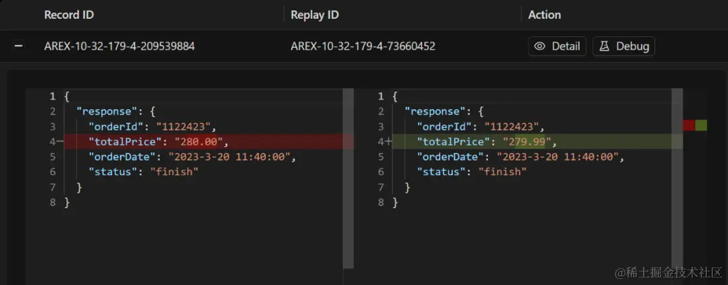Click "orderId" line in left pane

point(153,127)
